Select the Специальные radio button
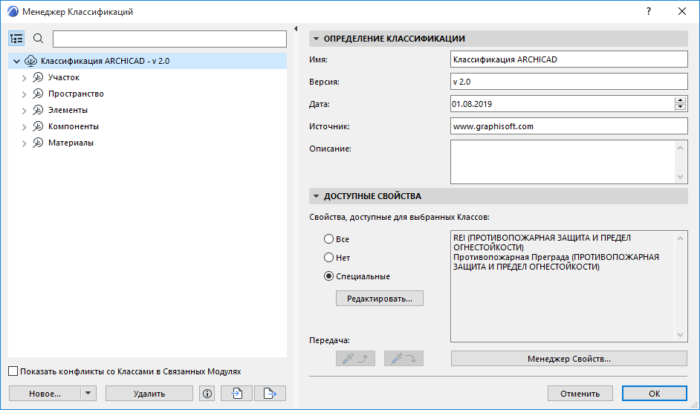 (x=328, y=276)
